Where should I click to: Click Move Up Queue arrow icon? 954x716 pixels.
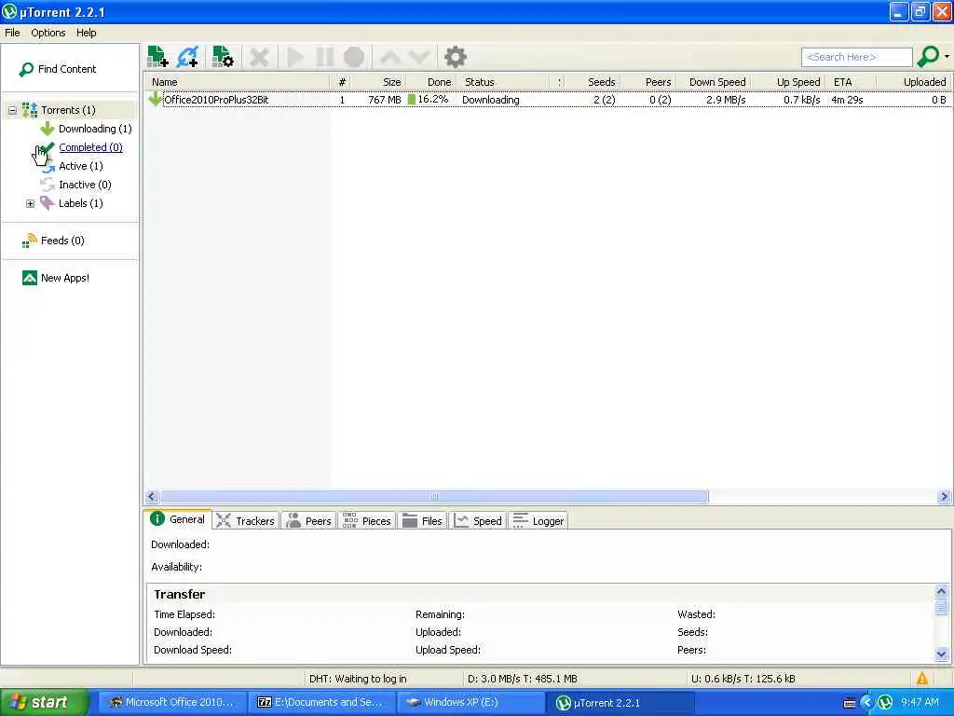pyautogui.click(x=390, y=57)
